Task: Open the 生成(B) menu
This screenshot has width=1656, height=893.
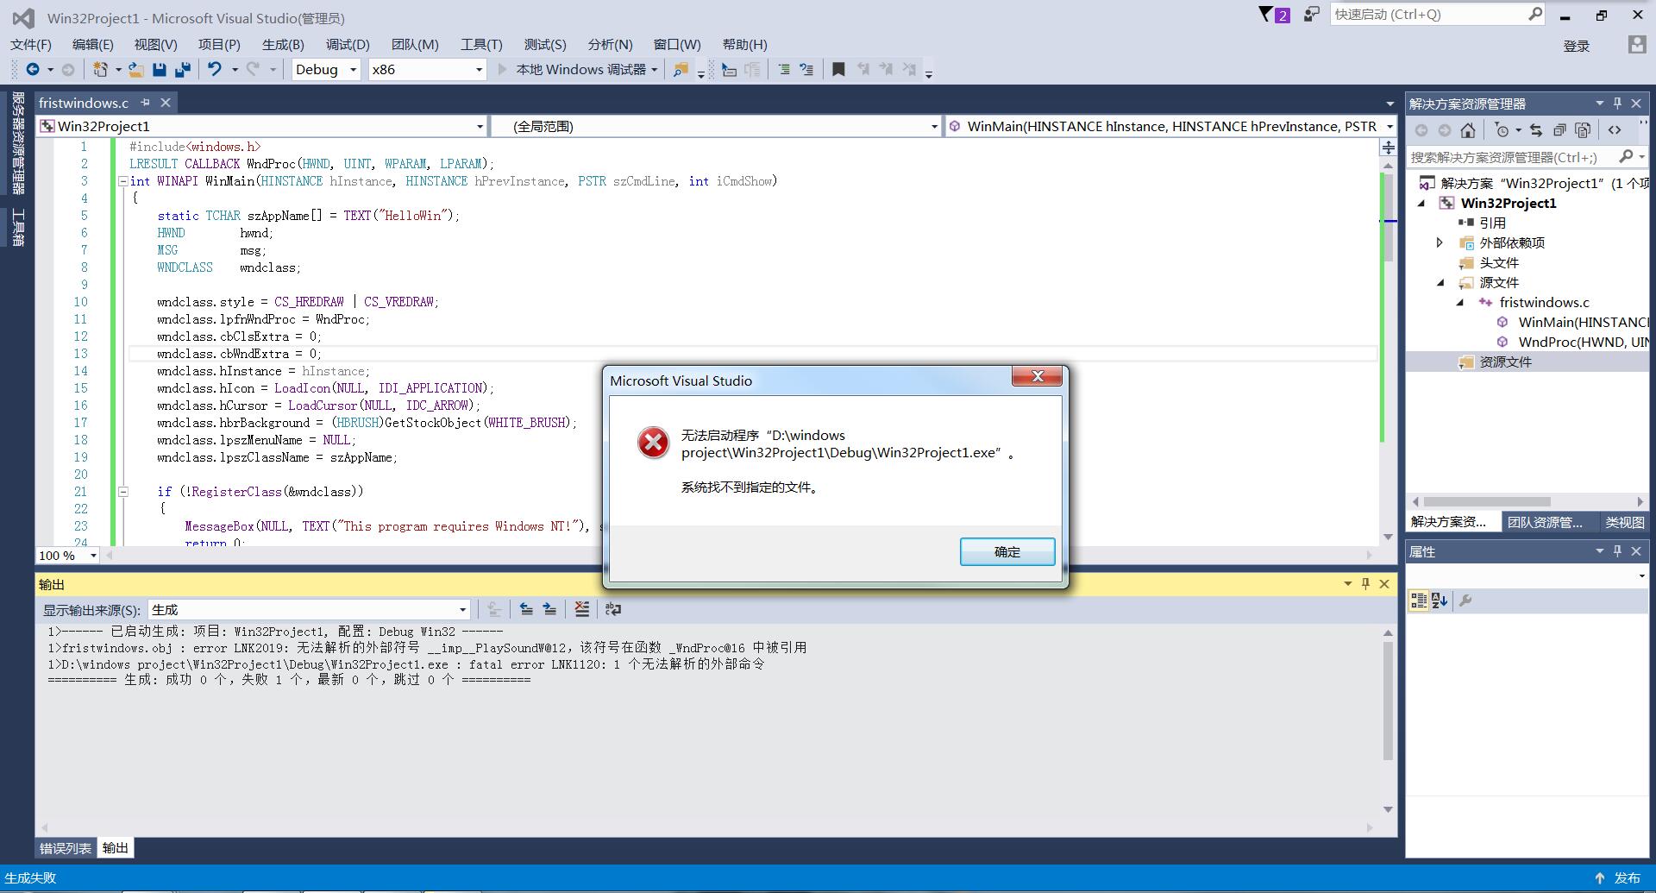Action: [283, 45]
